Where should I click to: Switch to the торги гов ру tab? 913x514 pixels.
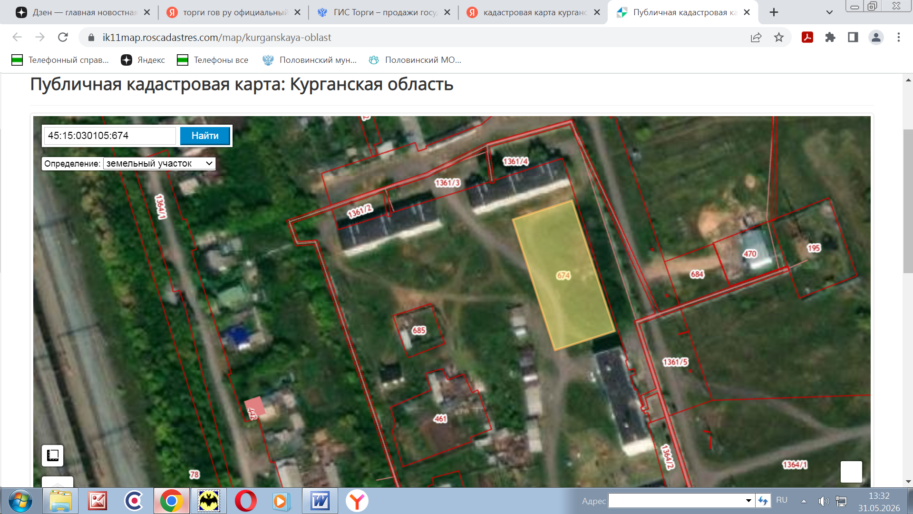pos(227,12)
